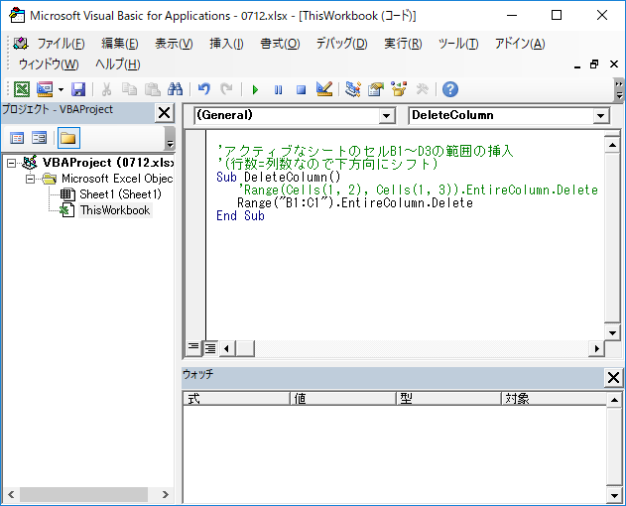626x506 pixels.
Task: Click the View Object icon in the Project pane
Action: [39, 138]
